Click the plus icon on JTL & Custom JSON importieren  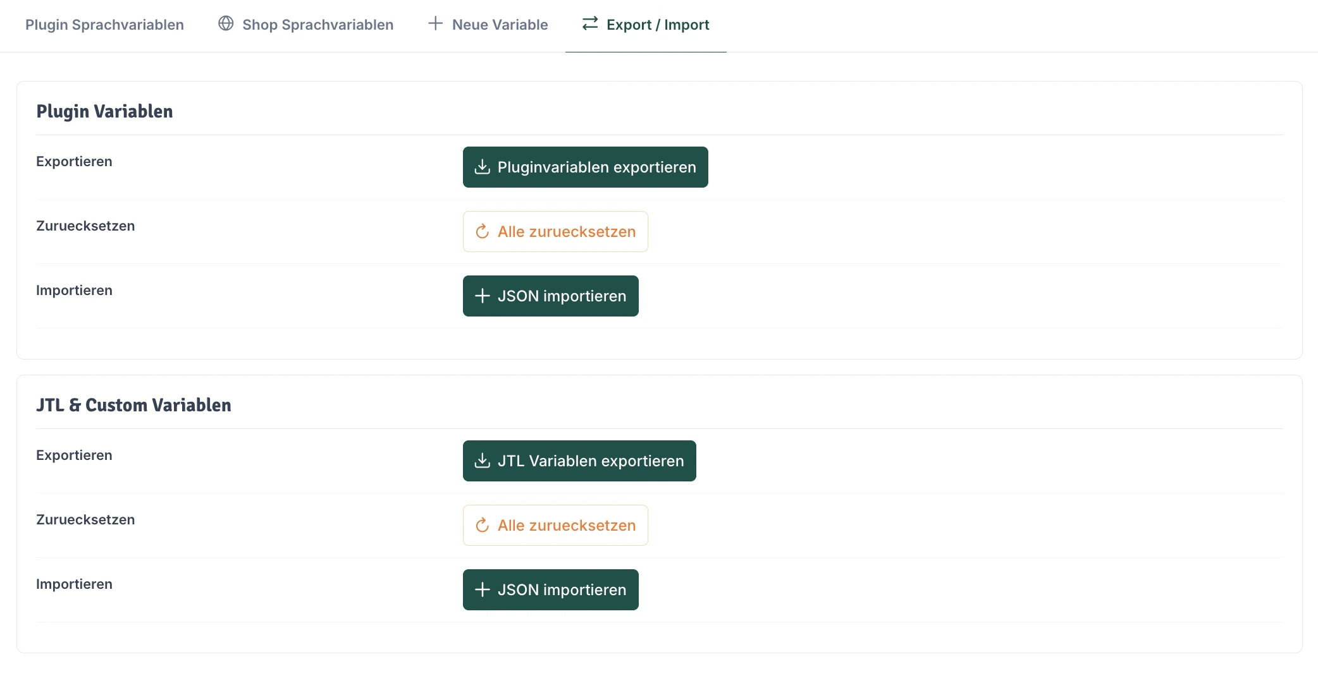pos(483,589)
